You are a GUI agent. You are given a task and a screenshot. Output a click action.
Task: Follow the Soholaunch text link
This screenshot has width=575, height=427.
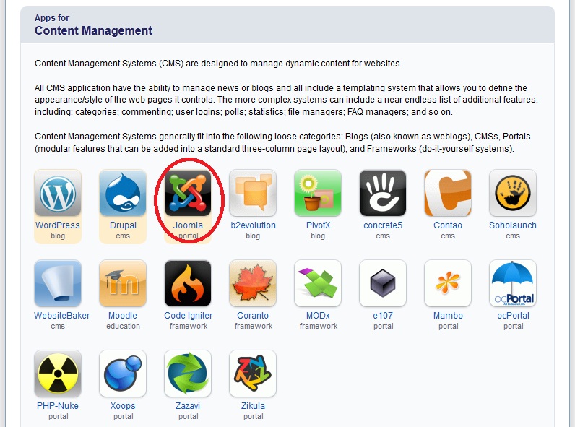point(513,225)
